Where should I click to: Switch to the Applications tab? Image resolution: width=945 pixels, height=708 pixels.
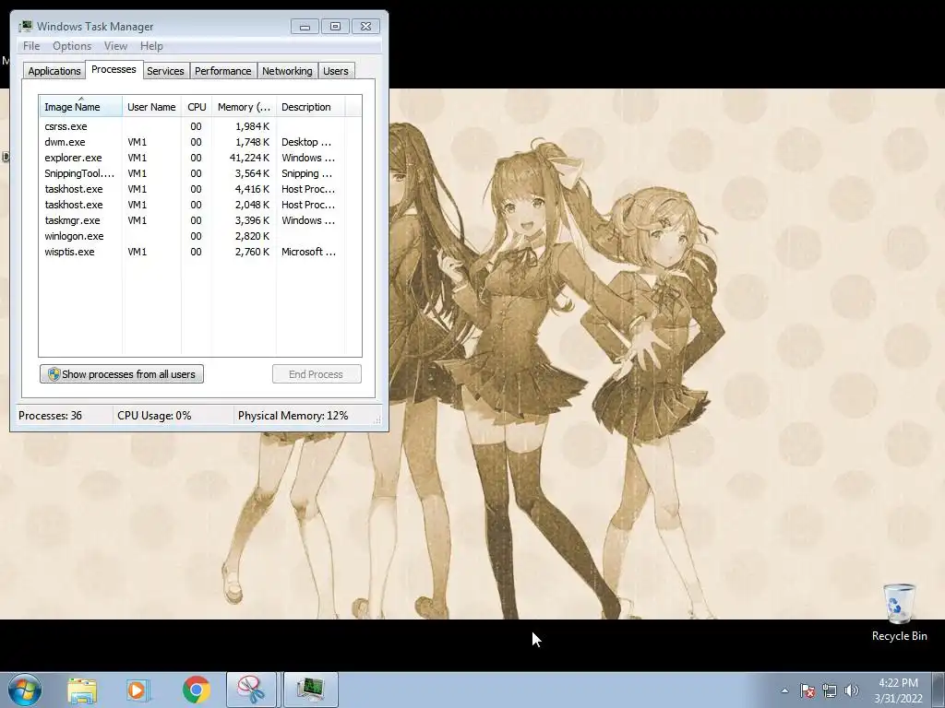(54, 70)
